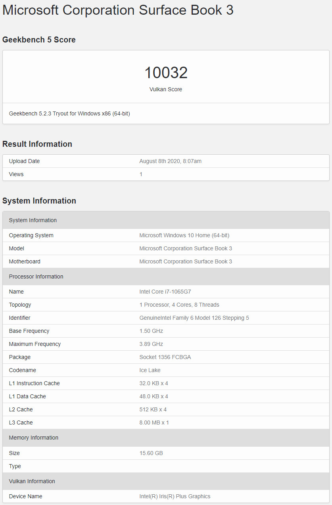Select the Intel(R) Iris(R) Plus Graphics value
332x505 pixels.
[175, 496]
